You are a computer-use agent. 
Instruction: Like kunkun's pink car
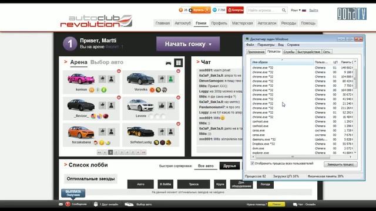pos(102,79)
